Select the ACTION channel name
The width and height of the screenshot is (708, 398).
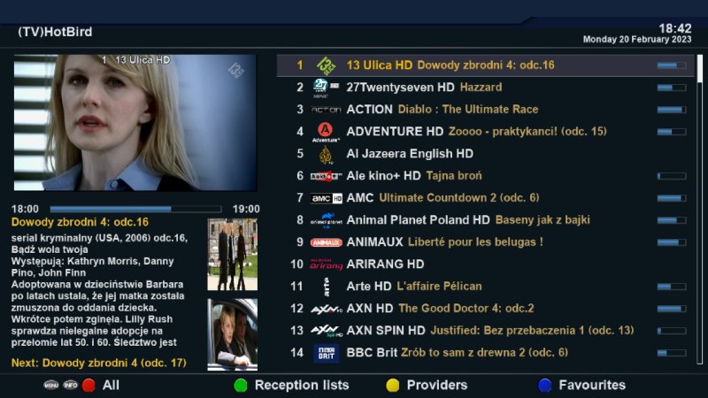click(369, 110)
